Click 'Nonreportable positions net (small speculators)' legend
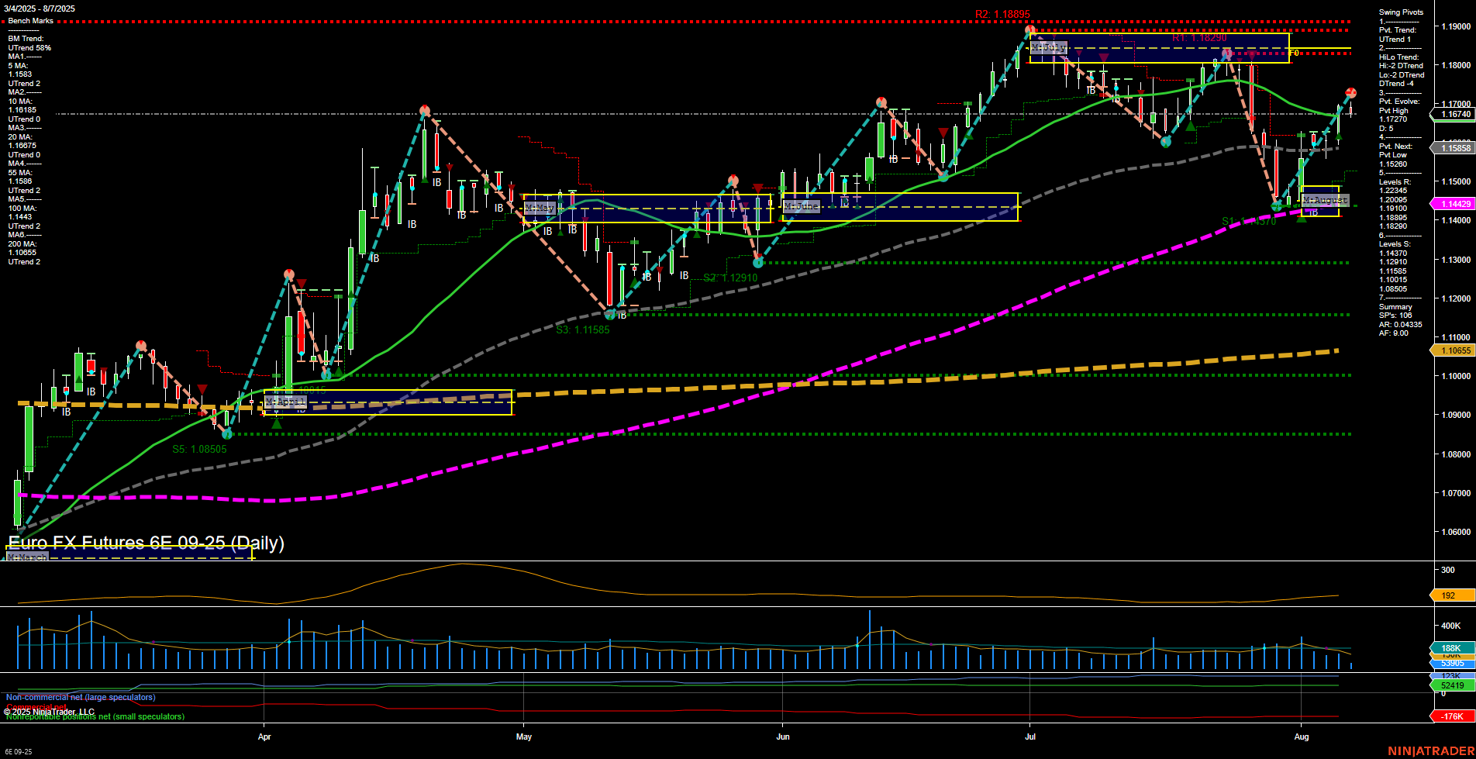 click(x=95, y=716)
